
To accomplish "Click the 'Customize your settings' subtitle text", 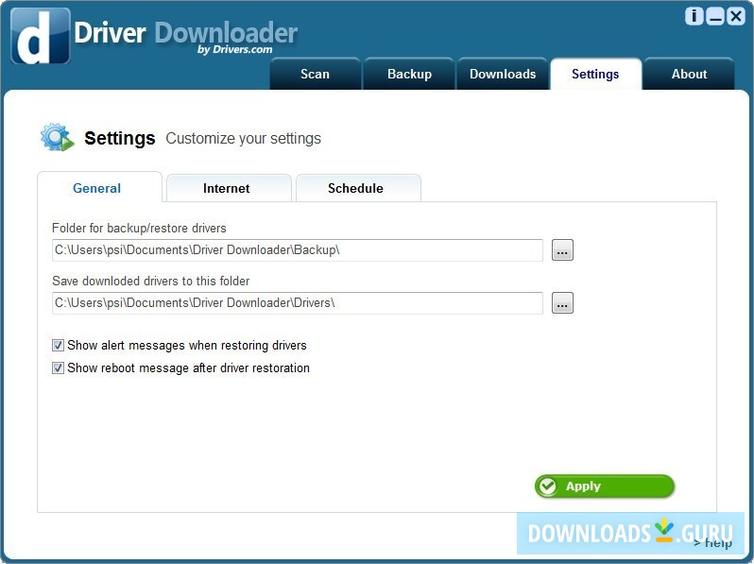I will tap(244, 139).
